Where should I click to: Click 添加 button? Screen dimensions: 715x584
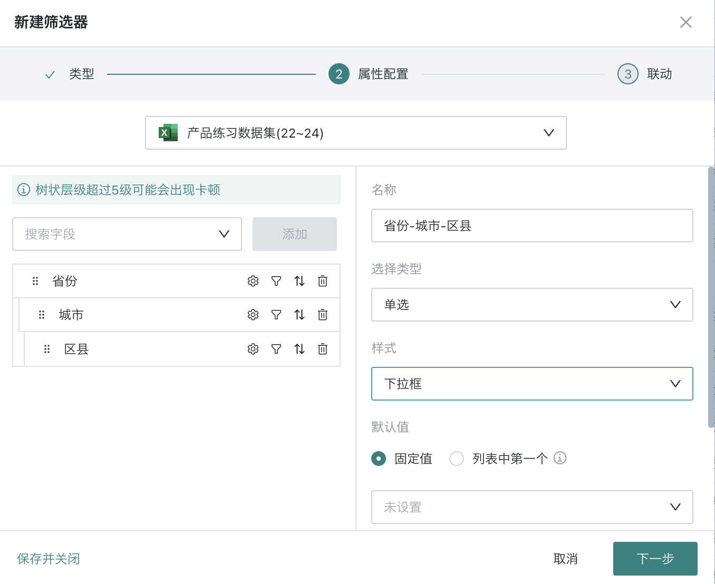click(295, 234)
